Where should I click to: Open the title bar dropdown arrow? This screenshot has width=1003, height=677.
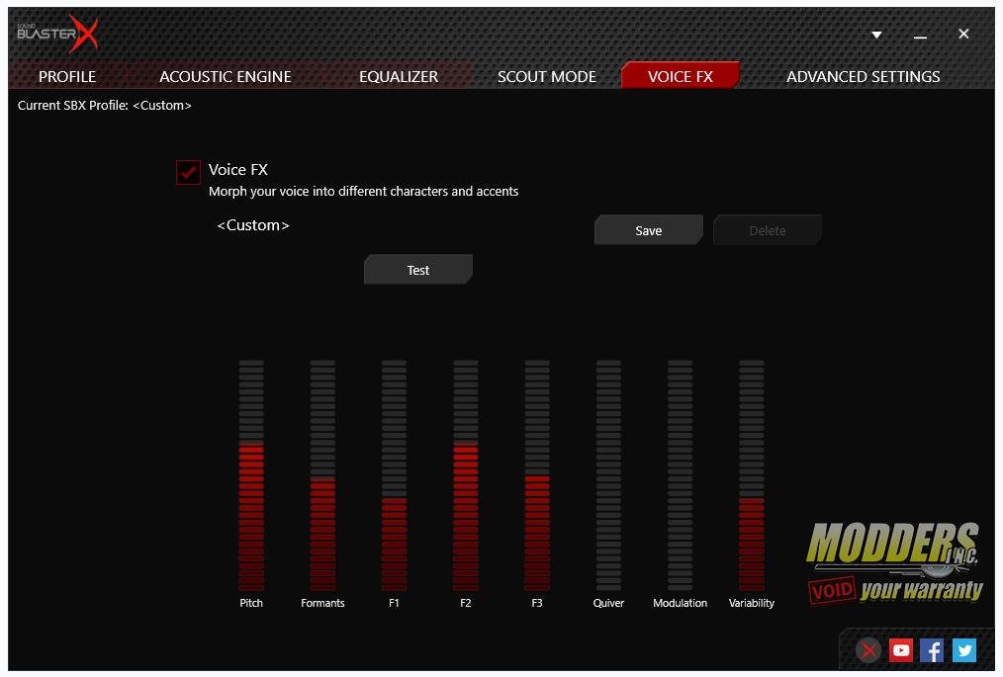pyautogui.click(x=876, y=35)
